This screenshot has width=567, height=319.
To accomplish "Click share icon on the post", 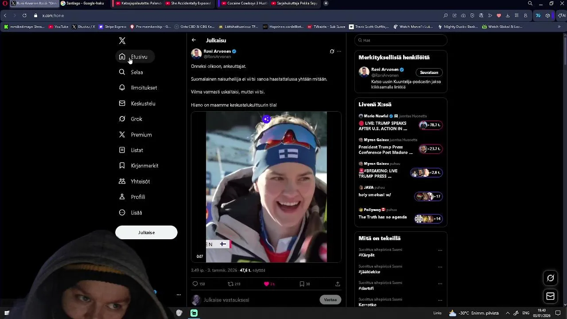I will click(x=338, y=284).
